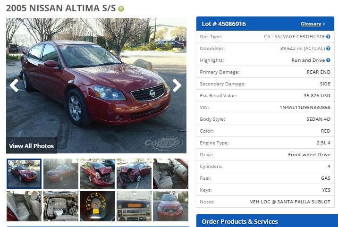The height and width of the screenshot is (227, 338).
Task: Select the last front-facing car thumbnail
Action: (170, 206)
